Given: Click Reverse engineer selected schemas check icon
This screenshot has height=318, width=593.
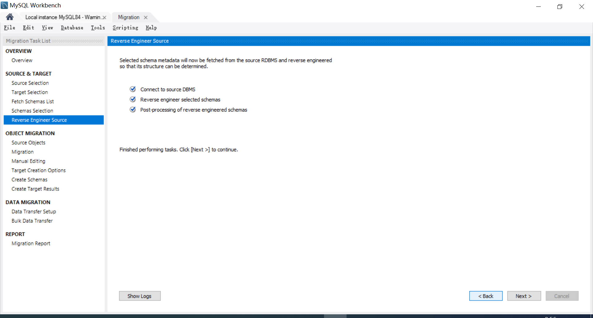Looking at the screenshot, I should tap(133, 99).
